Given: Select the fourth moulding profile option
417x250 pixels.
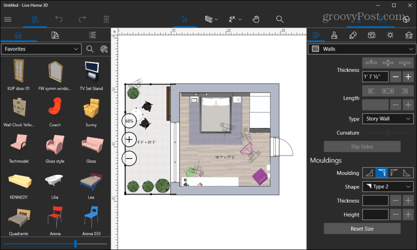Looking at the screenshot, I should 407,173.
